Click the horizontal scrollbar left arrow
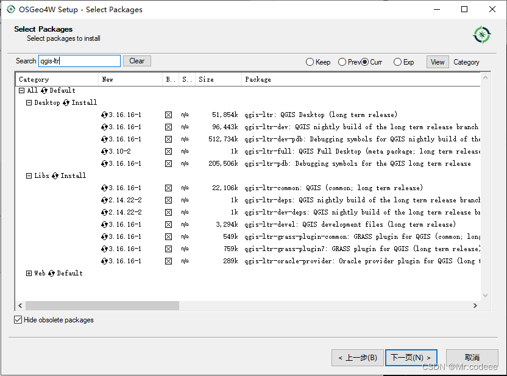This screenshot has height=376, width=507. click(20, 305)
